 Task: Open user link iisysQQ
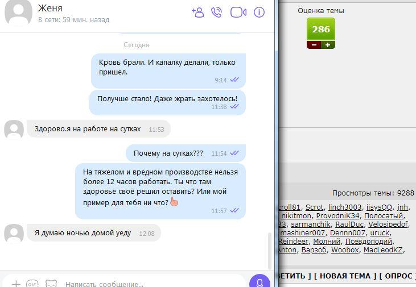[379, 207]
